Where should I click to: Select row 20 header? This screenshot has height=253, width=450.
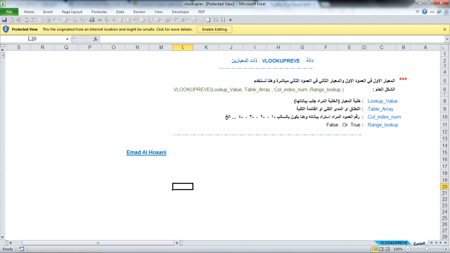(445, 186)
